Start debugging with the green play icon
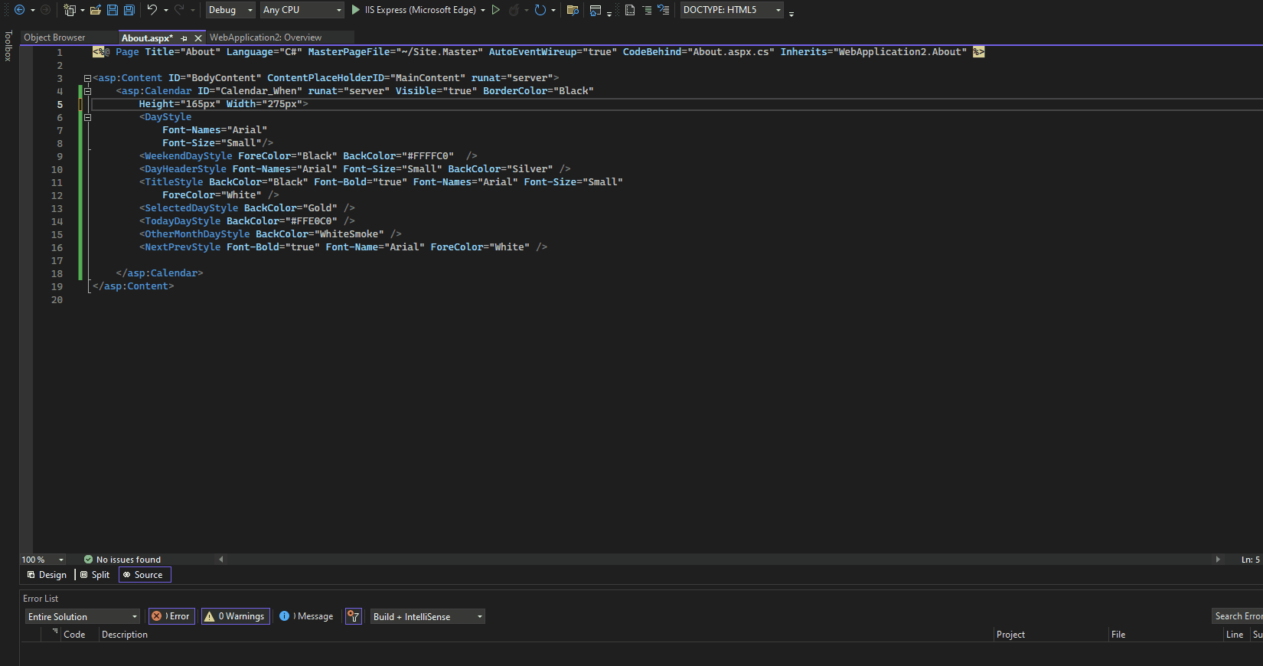The image size is (1263, 666). [356, 10]
